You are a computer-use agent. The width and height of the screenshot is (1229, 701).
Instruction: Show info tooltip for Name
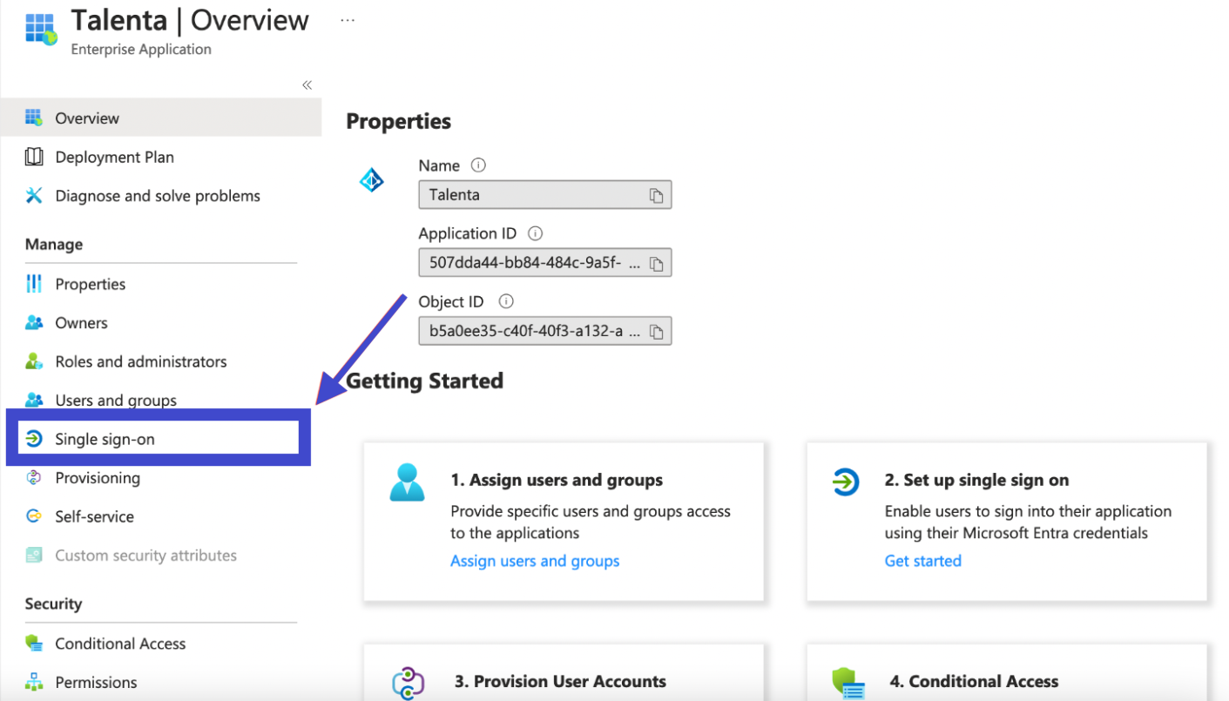click(478, 165)
